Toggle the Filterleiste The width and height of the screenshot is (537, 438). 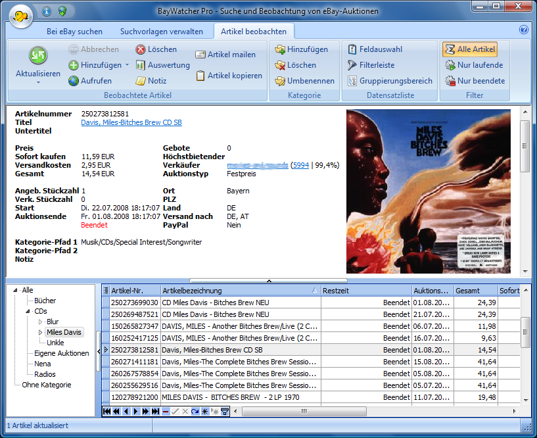click(371, 65)
